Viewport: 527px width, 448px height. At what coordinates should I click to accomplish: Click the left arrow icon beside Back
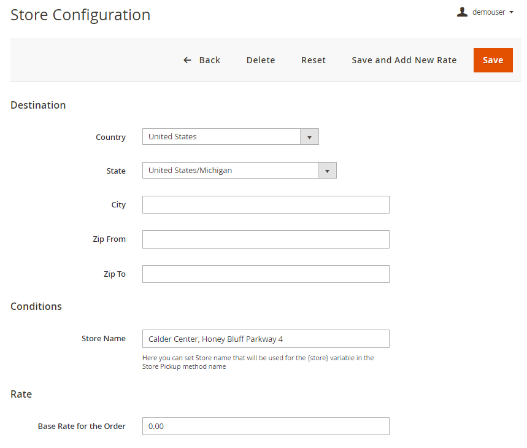(x=188, y=60)
